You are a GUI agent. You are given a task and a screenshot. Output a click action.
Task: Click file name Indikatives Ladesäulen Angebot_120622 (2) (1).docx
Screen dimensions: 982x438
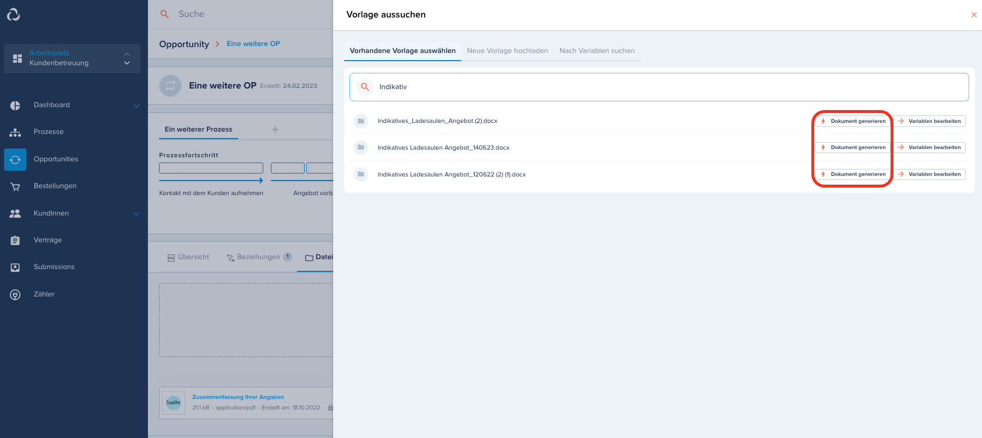pos(451,175)
